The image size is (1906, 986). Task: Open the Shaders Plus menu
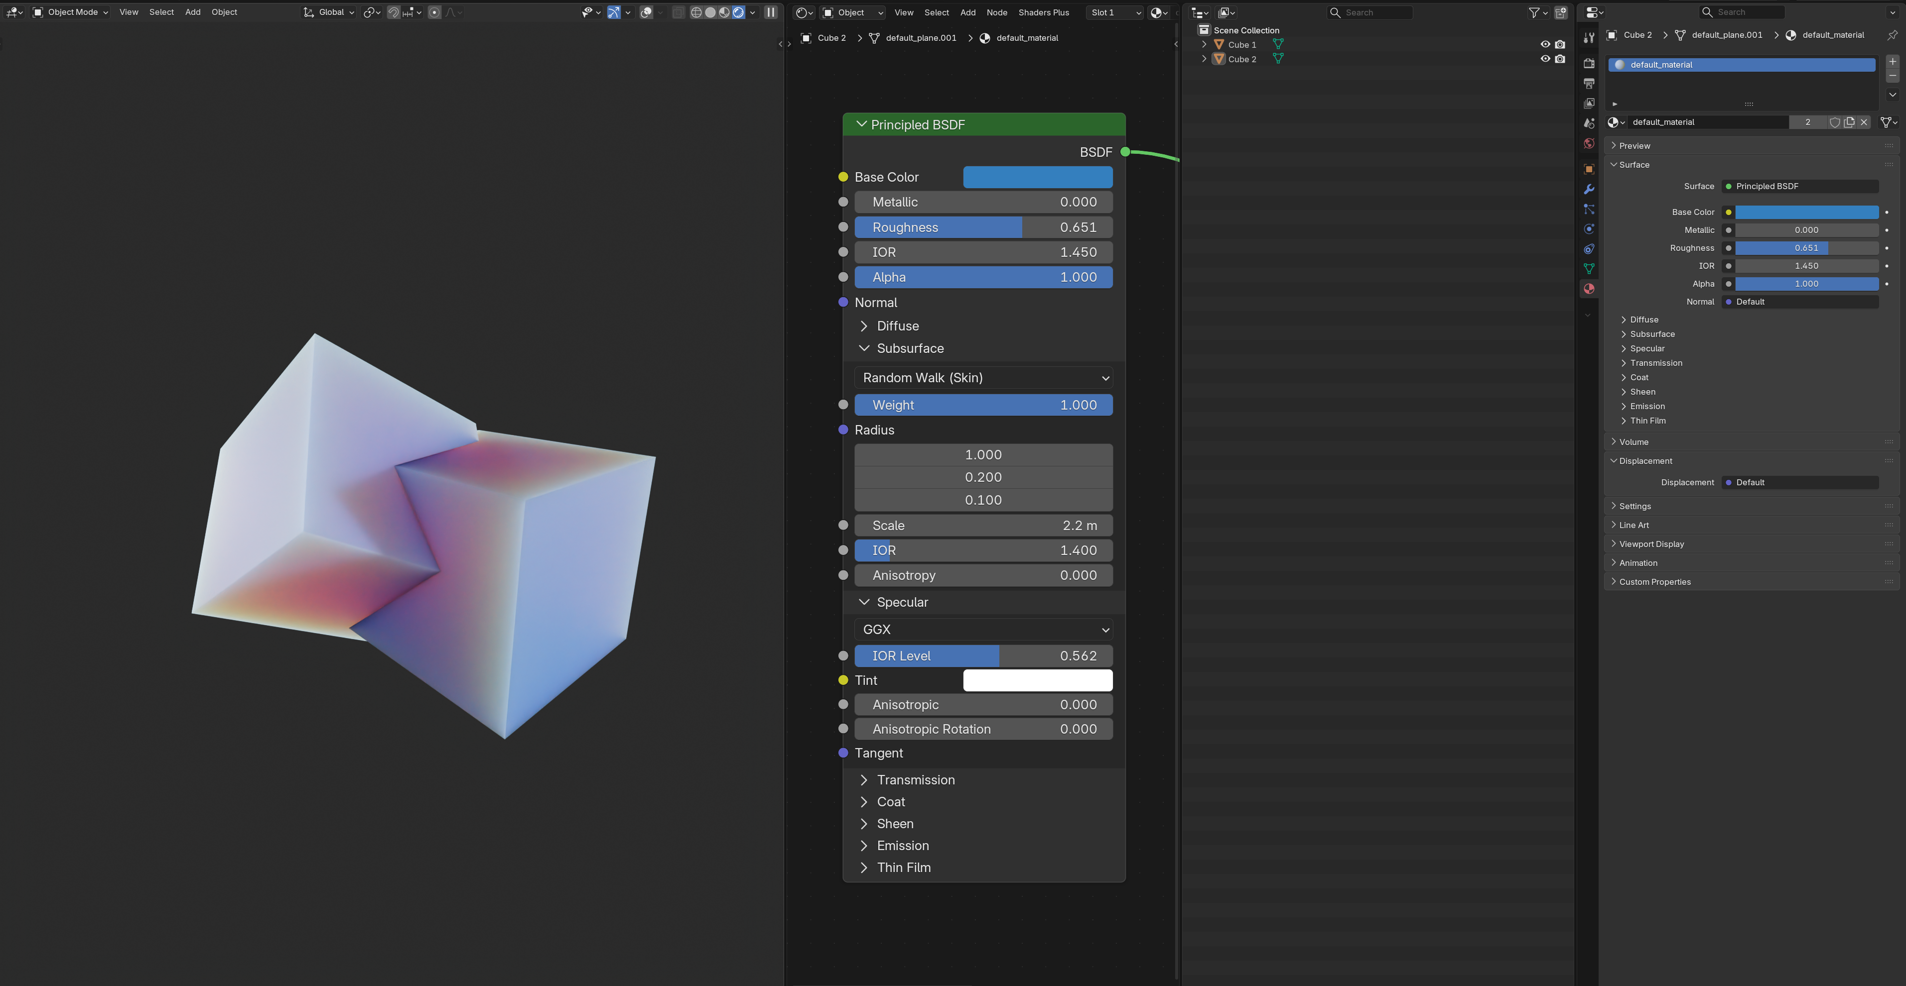pyautogui.click(x=1043, y=12)
